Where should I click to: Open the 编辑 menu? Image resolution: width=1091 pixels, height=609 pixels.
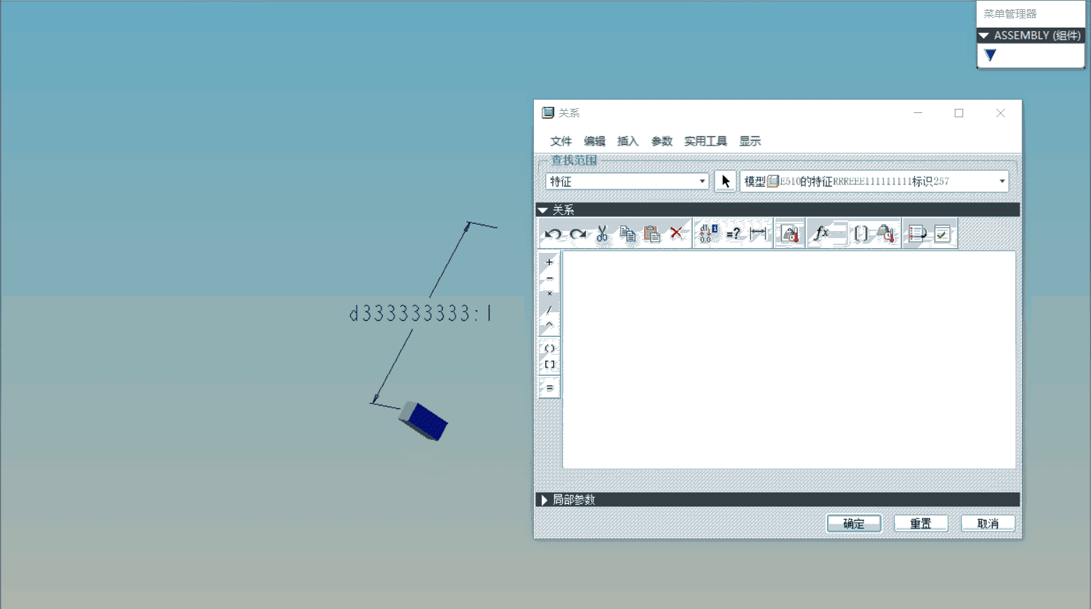click(595, 141)
